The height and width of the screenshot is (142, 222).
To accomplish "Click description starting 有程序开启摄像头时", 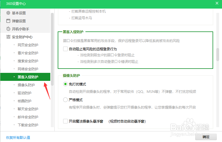I will coord(132,107).
